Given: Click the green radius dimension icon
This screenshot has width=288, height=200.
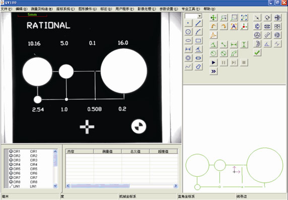Looking at the screenshot, I should pos(213,53).
